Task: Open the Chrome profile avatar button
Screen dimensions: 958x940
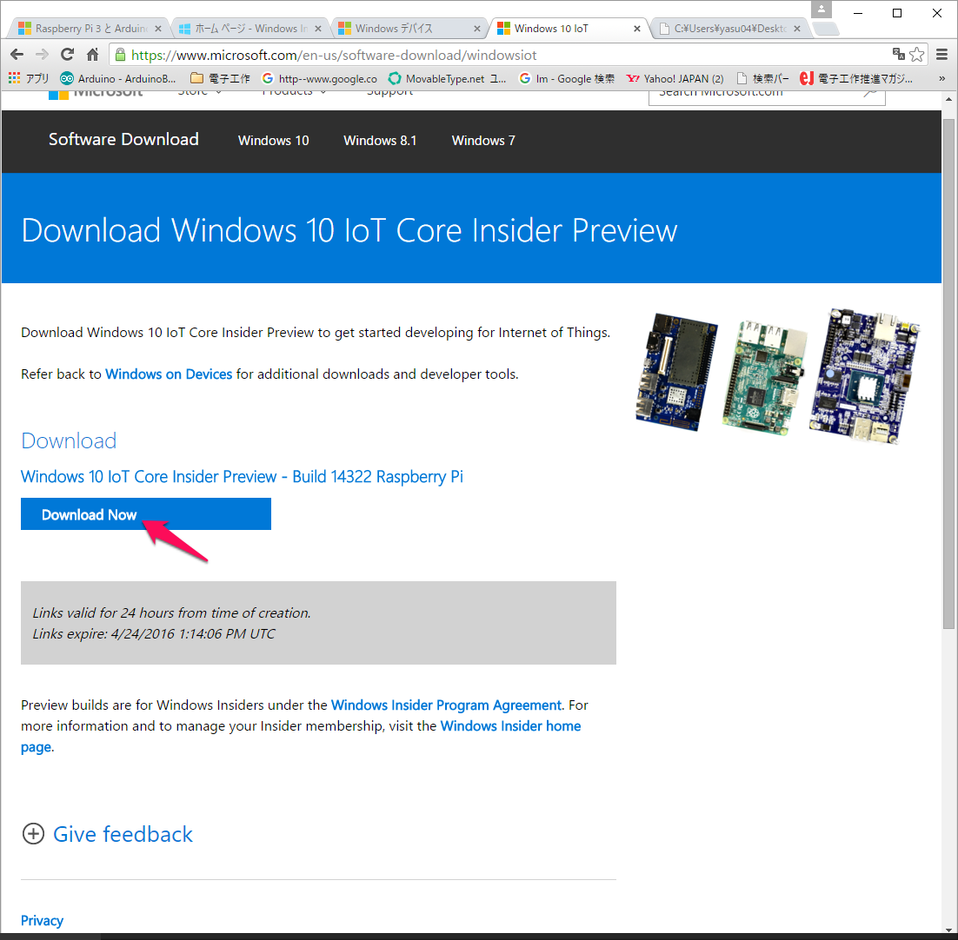Action: (822, 10)
